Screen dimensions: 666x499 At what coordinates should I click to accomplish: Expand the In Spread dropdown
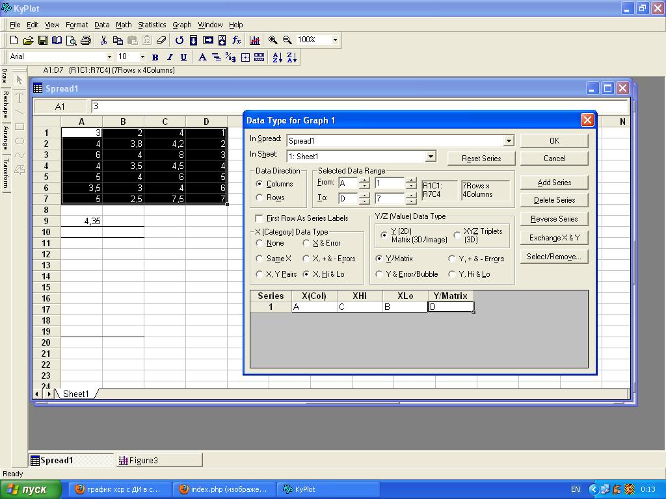click(508, 141)
